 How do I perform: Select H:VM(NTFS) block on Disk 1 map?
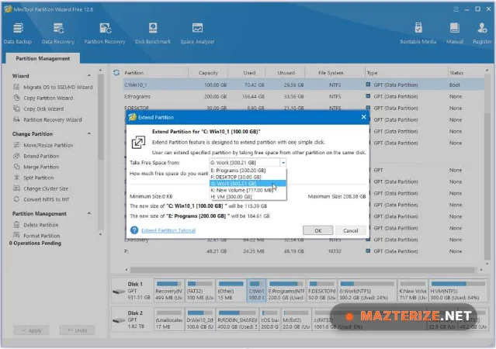click(457, 290)
